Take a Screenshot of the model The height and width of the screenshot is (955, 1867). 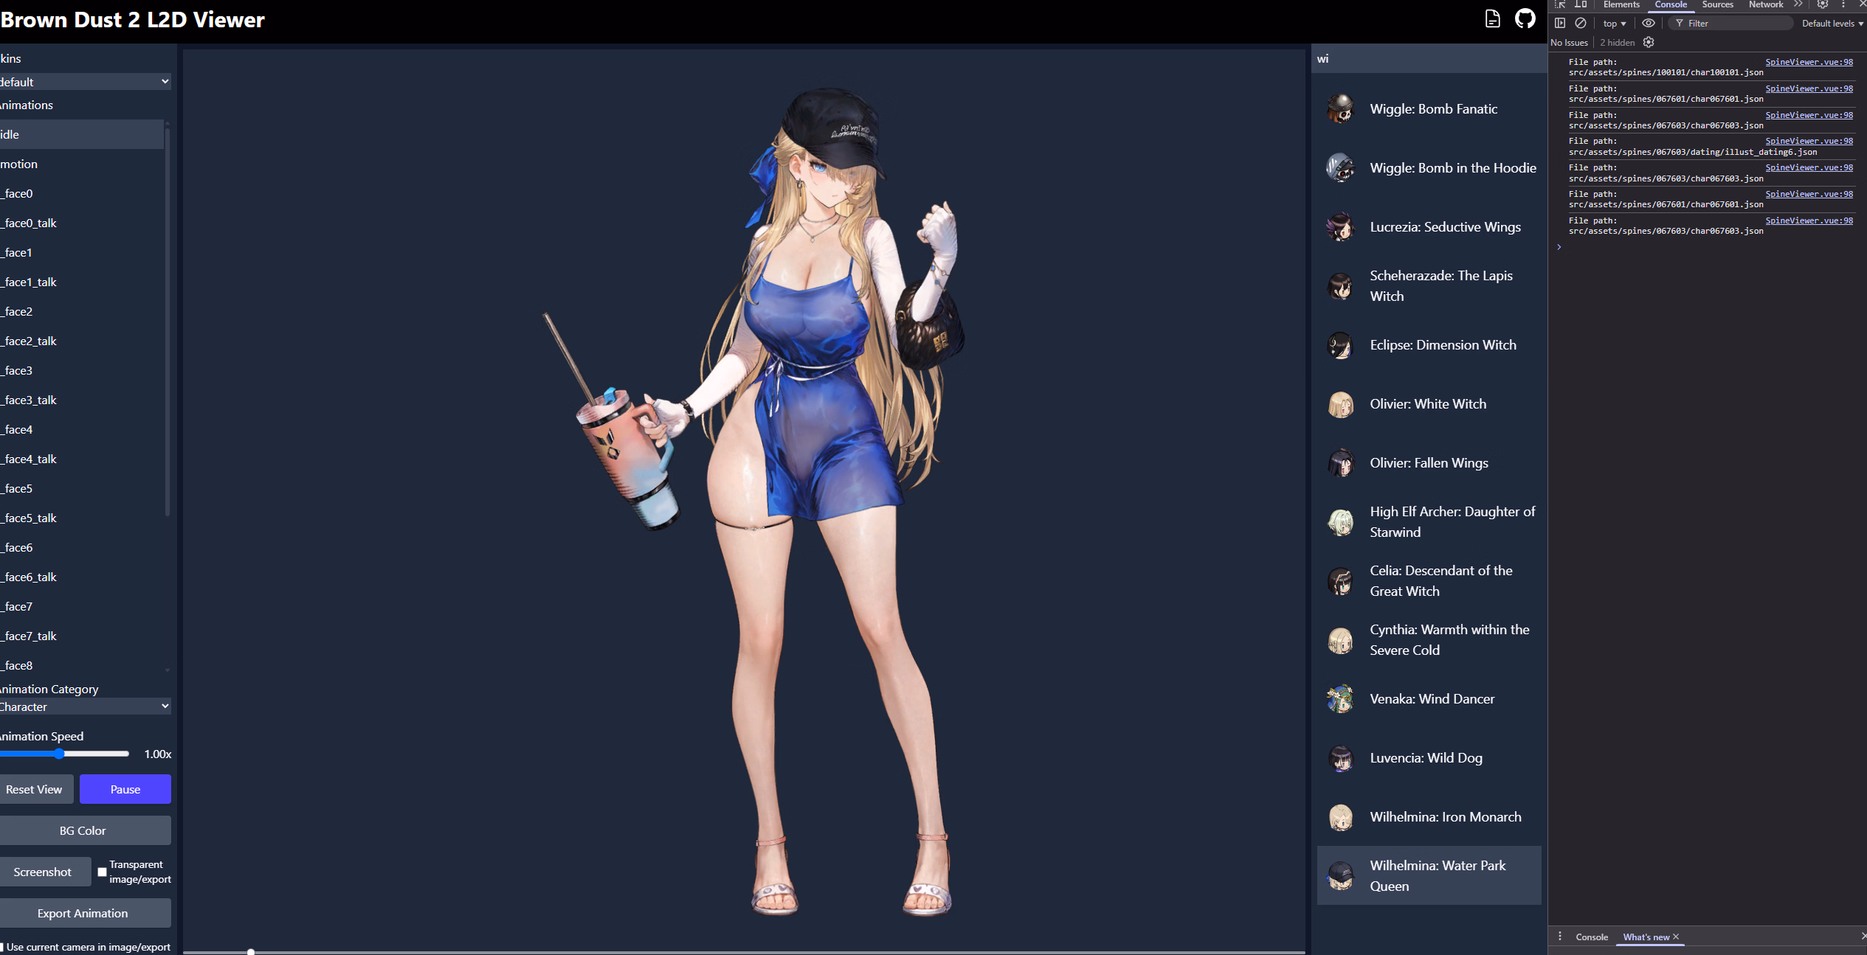pos(44,872)
